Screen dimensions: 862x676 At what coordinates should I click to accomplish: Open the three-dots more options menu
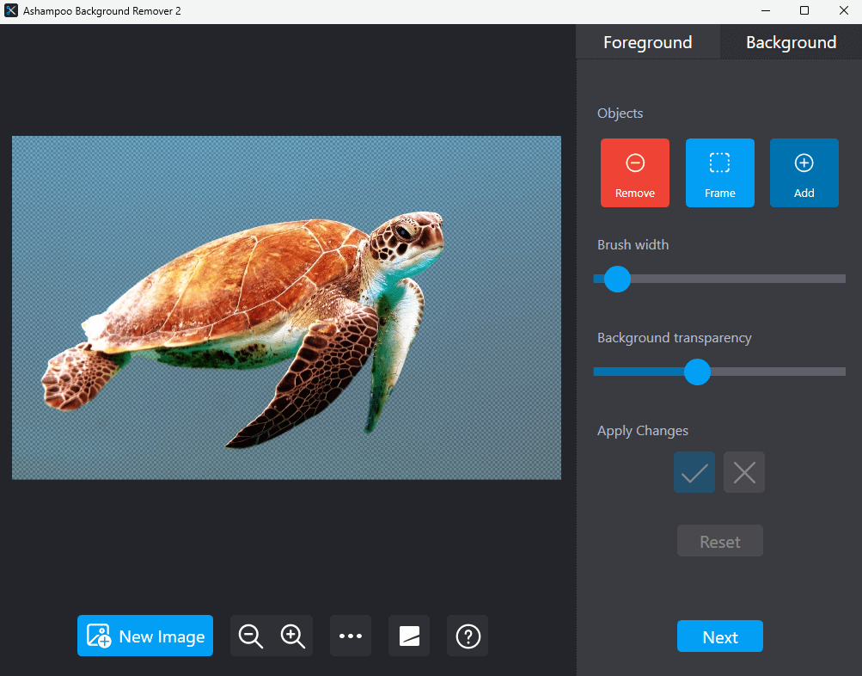pos(351,636)
